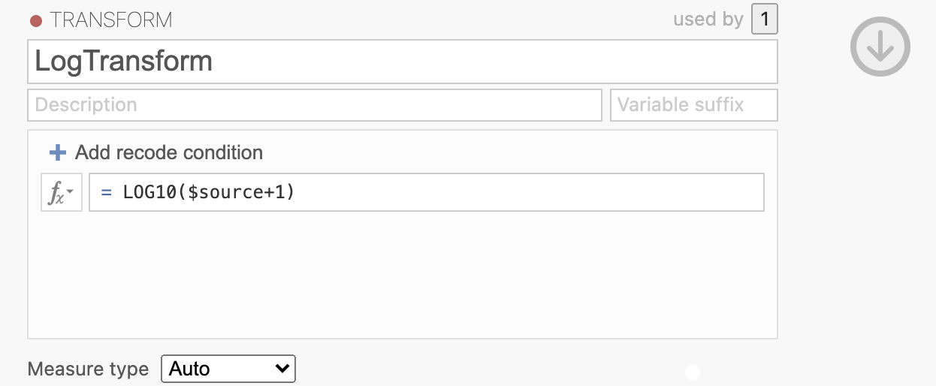Click at the end of the formula text box
936x386 pixels.
751,192
